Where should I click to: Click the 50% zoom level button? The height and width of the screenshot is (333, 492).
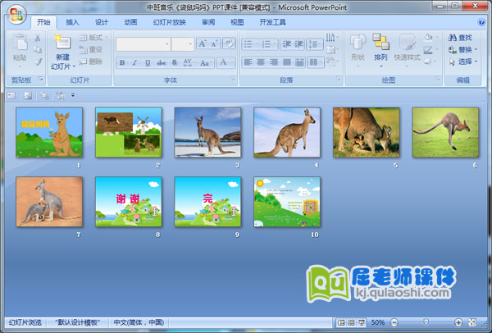[378, 322]
